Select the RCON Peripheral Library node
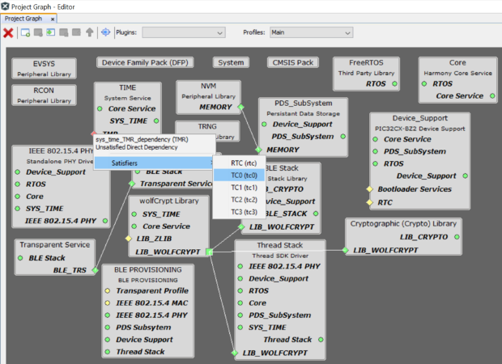This screenshot has width=502, height=364. point(45,95)
